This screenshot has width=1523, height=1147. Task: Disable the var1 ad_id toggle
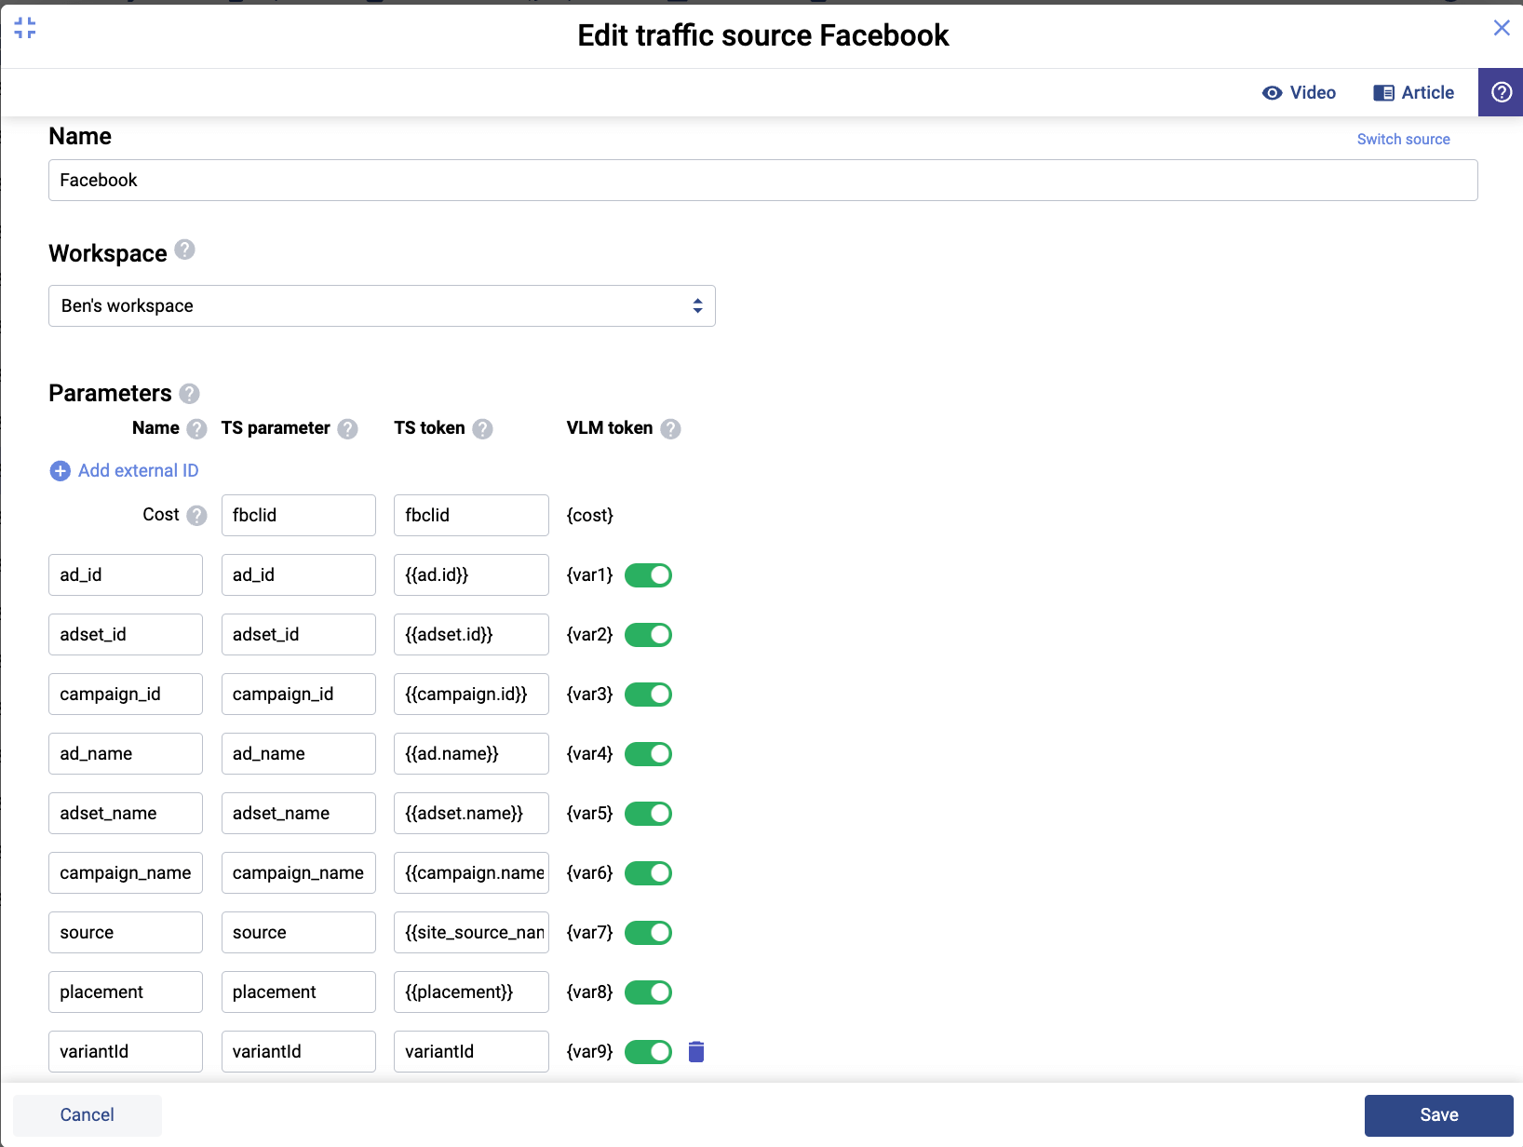648,575
